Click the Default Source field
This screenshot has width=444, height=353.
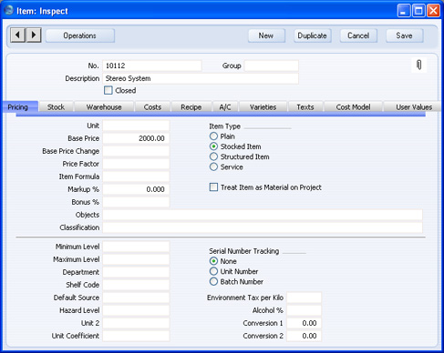click(x=136, y=298)
